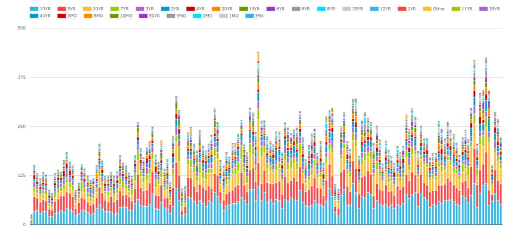Click the very short first bar at chart start
The height and width of the screenshot is (227, 511).
31,219
